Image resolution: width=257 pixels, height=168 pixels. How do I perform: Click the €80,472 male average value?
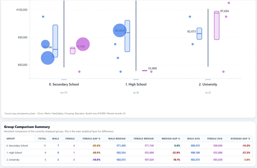[x=195, y=146]
